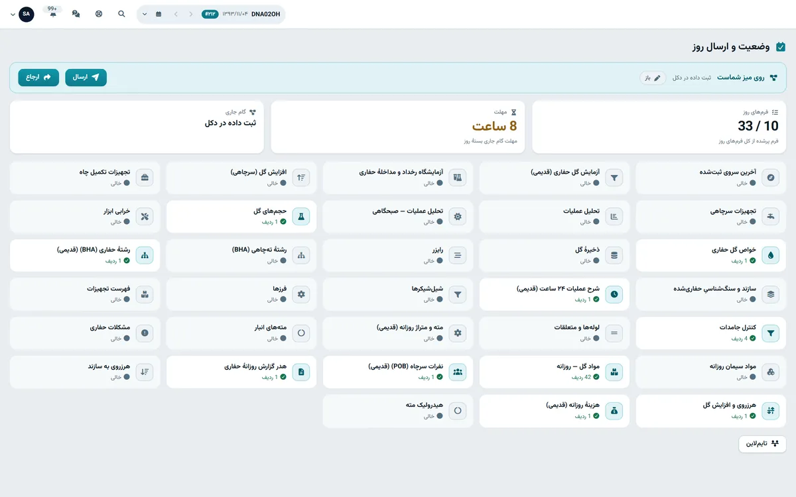796x497 pixels.
Task: Open the آخرین سروی ثبت‌شده form card
Action: coord(711,178)
